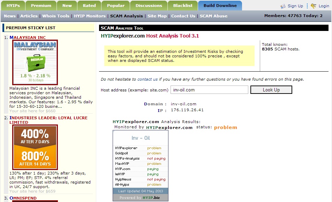The image size is (332, 202).
Task: Click the Sign Up icon
Action: pos(282,6)
